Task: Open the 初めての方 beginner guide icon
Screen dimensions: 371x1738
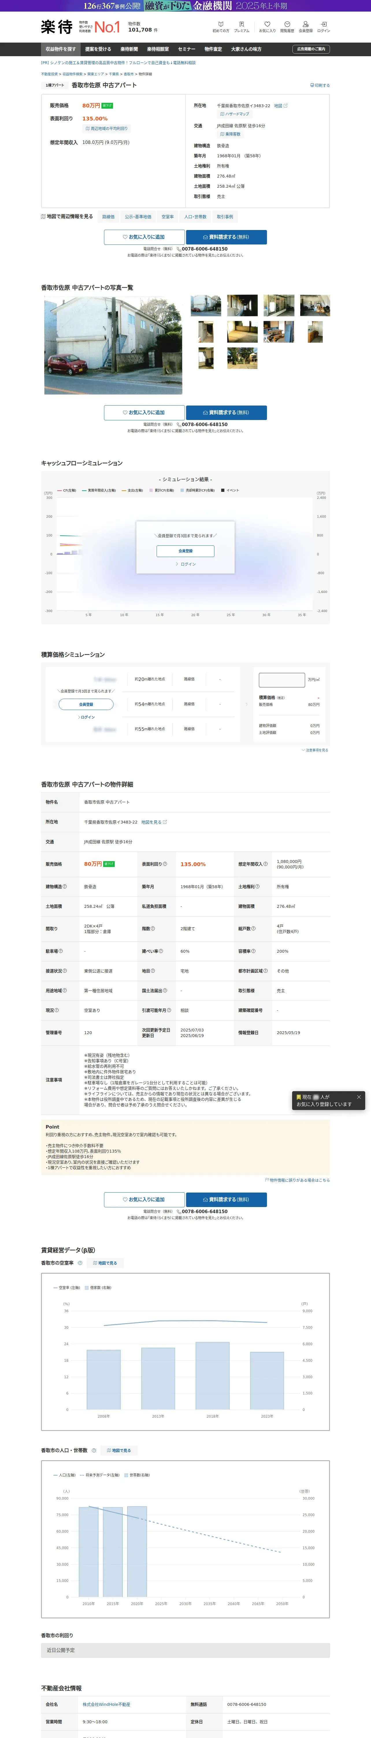Action: [x=221, y=27]
